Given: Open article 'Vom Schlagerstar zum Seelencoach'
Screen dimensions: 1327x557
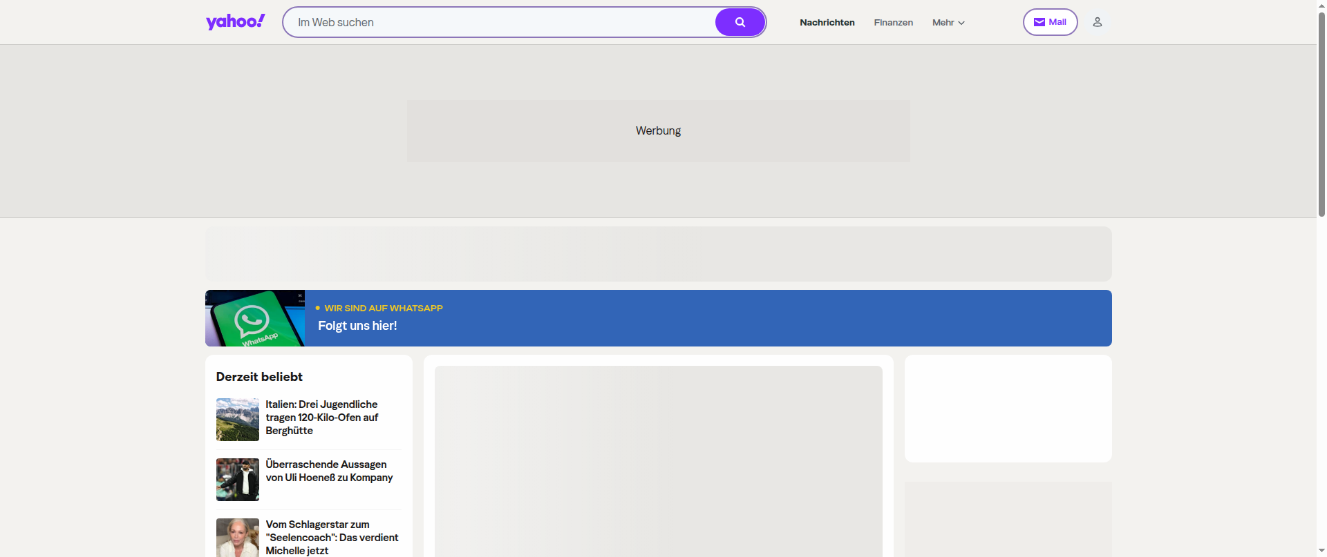Looking at the screenshot, I should pyautogui.click(x=332, y=538).
